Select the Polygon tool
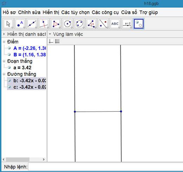Image resolution: width=183 pixels, height=172 pixels. click(x=56, y=24)
